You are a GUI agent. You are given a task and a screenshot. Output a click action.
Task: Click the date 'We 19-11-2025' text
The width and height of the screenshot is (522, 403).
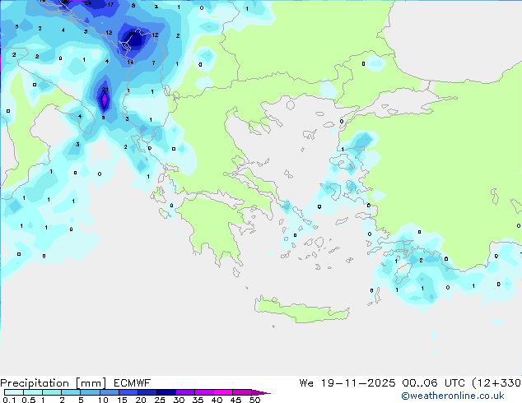click(347, 383)
